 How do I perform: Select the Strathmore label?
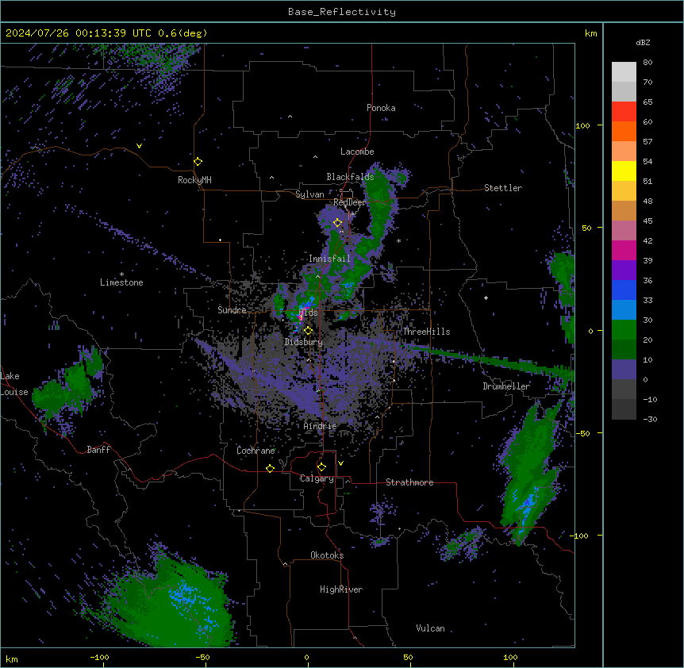pos(409,482)
